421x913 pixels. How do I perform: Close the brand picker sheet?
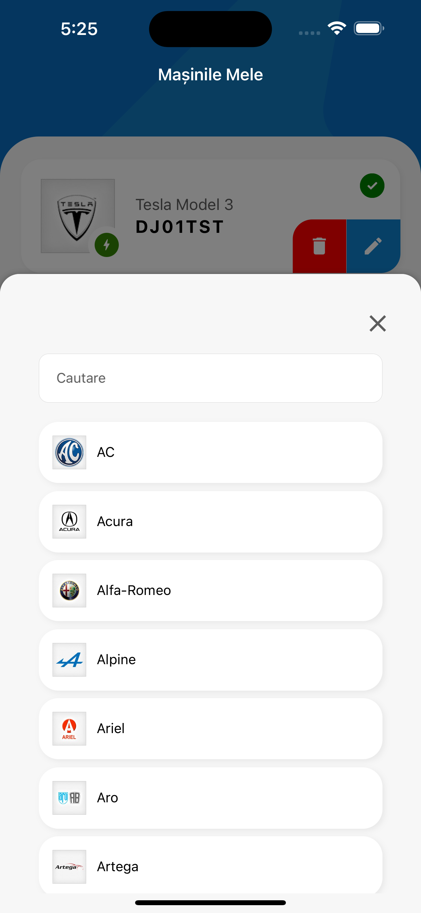[x=377, y=323]
